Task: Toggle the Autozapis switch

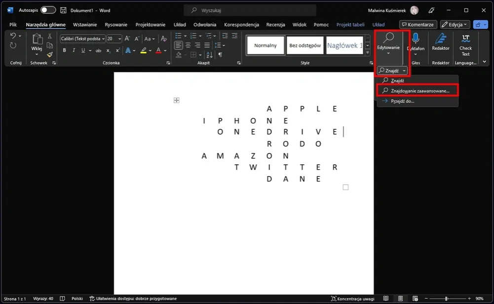Action: click(x=48, y=10)
